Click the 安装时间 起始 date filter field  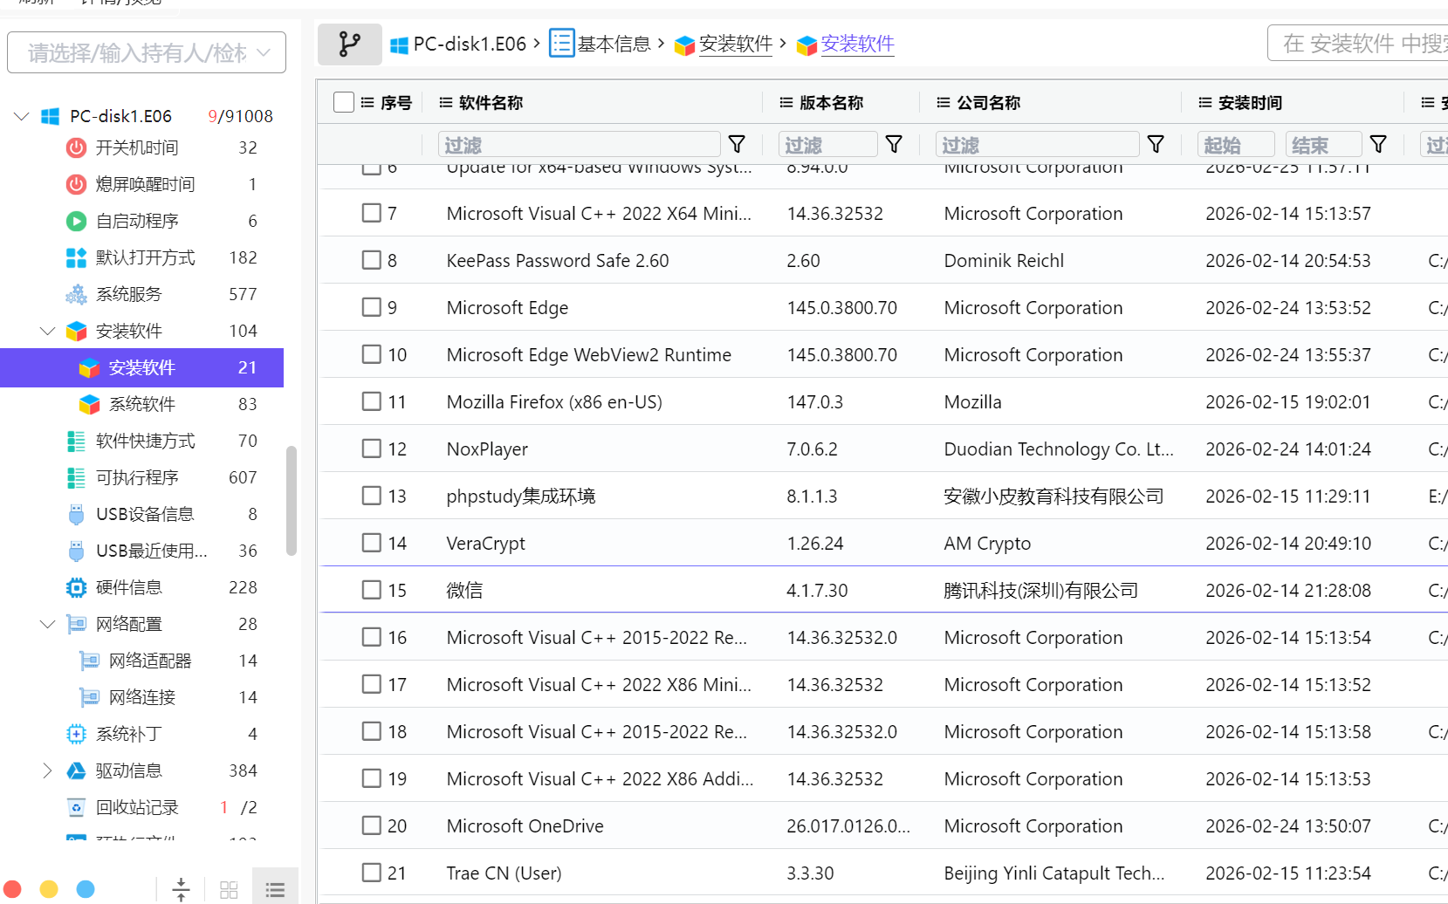(x=1236, y=144)
